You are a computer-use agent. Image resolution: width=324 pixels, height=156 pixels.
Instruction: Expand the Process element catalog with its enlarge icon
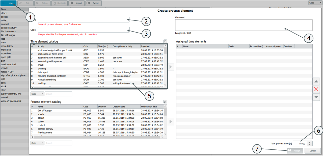tap(165, 101)
